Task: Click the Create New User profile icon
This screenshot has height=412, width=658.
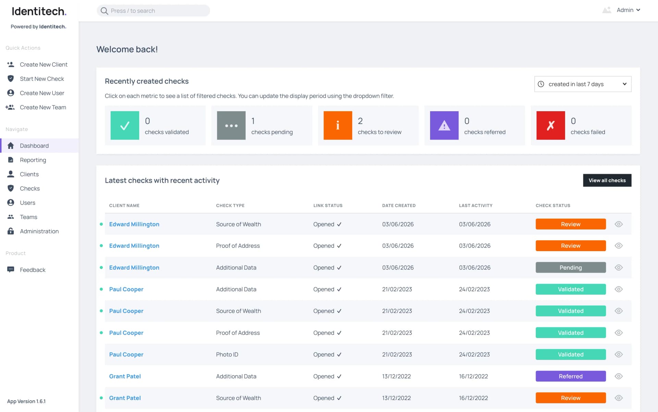Action: (11, 93)
